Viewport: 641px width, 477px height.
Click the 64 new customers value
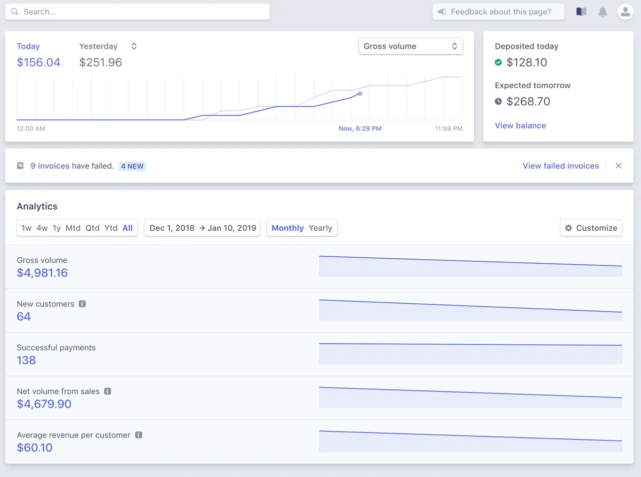(24, 316)
